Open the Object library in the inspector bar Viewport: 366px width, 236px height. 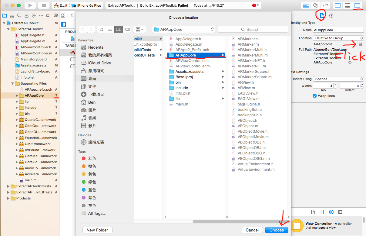(x=331, y=212)
